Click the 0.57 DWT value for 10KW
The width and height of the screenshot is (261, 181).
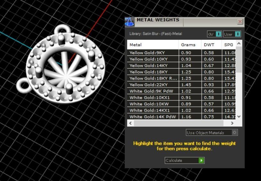[209, 104]
